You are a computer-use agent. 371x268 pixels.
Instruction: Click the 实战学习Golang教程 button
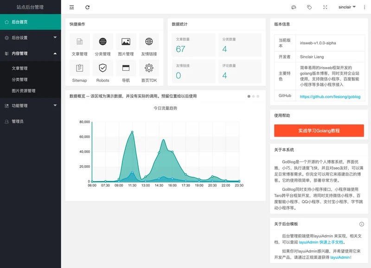coord(319,131)
